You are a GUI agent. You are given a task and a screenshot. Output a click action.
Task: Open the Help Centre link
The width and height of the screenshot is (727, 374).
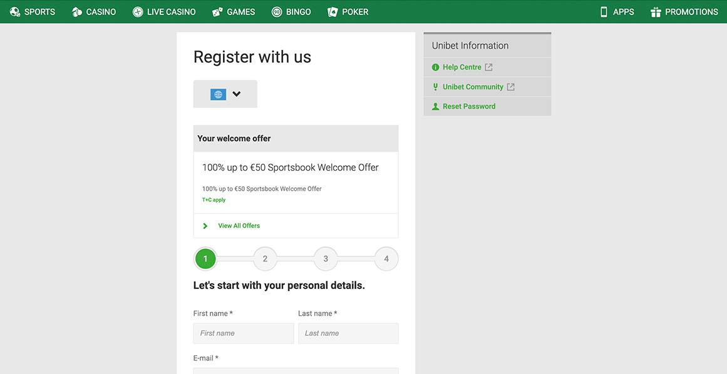click(461, 68)
